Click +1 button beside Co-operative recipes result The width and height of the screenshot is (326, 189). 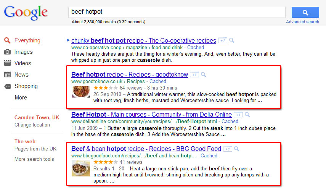tap(223, 41)
